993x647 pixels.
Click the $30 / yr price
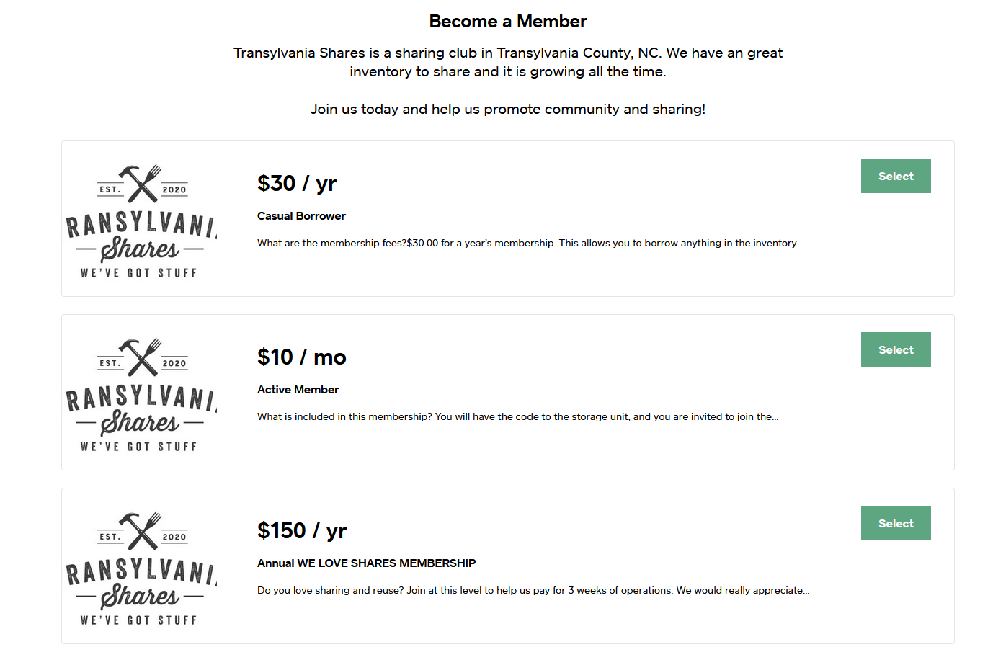(x=297, y=184)
